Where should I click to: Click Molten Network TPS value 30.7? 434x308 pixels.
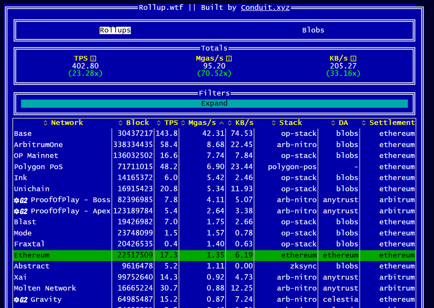pos(169,288)
